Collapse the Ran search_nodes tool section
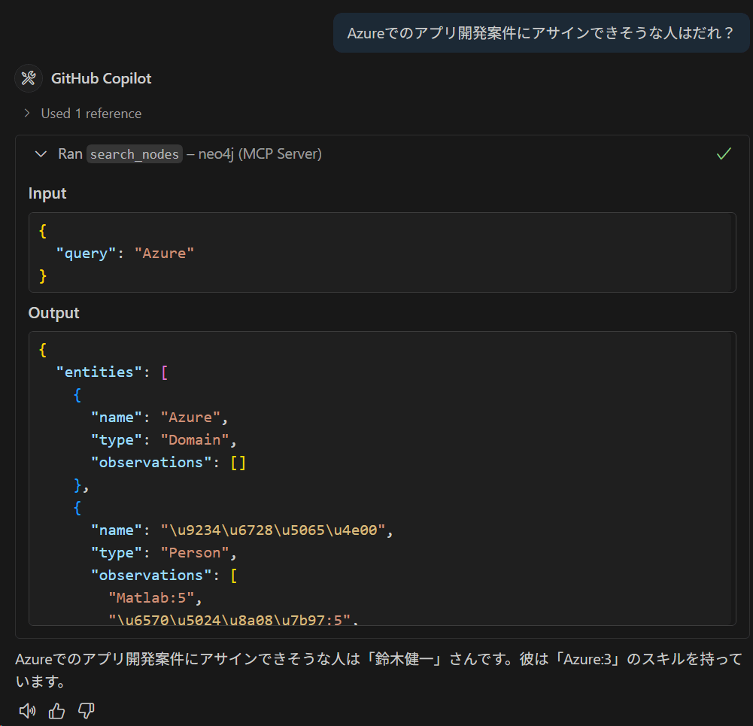 (x=41, y=154)
